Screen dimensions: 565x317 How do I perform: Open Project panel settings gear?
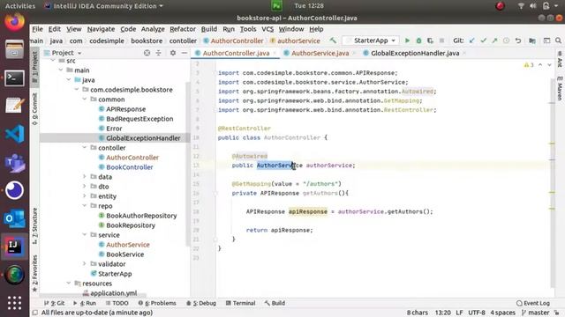(x=173, y=53)
